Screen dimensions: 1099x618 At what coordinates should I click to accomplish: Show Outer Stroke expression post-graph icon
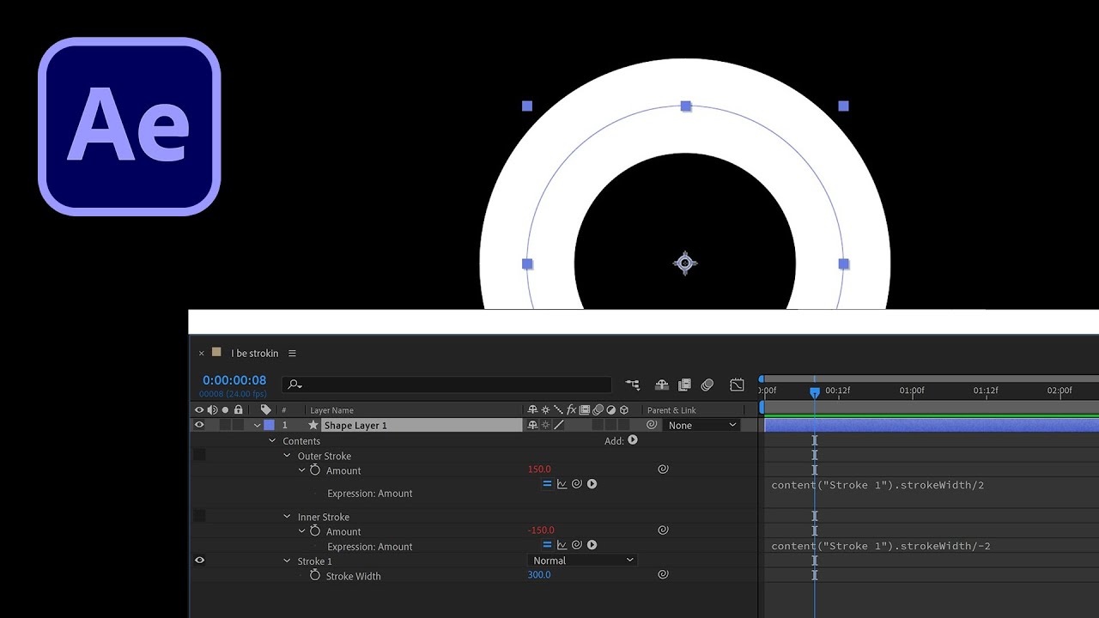[562, 484]
